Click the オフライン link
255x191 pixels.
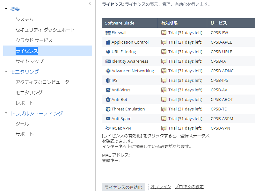[x=161, y=187]
